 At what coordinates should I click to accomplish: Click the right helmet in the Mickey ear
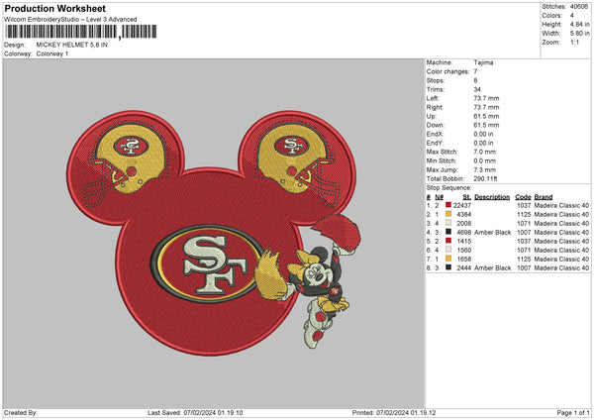pyautogui.click(x=297, y=161)
